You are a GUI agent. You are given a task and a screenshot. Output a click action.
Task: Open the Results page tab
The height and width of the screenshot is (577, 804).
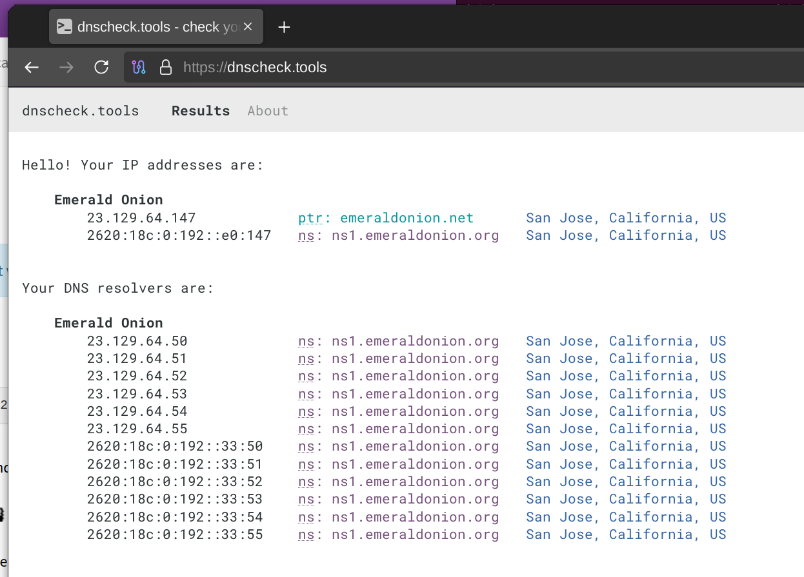201,111
